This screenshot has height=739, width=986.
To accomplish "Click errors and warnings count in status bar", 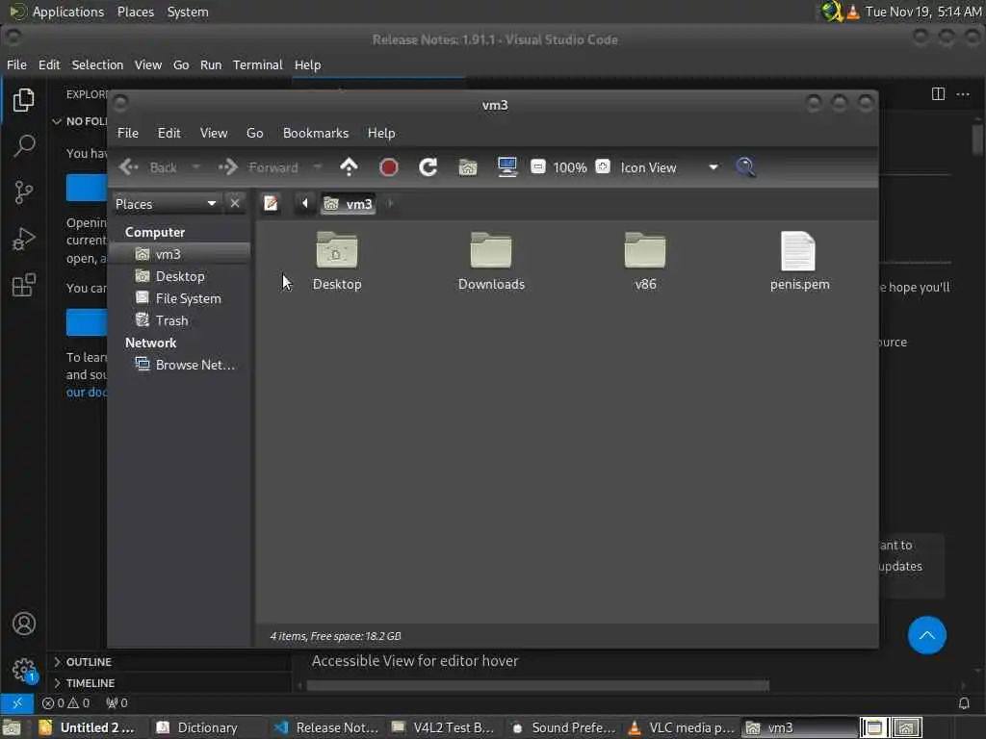I will coord(66,702).
